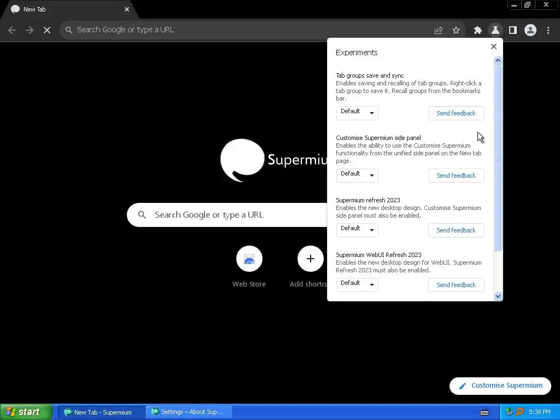Click the Tab groups save and sync title
This screenshot has height=420, width=560.
pos(370,75)
